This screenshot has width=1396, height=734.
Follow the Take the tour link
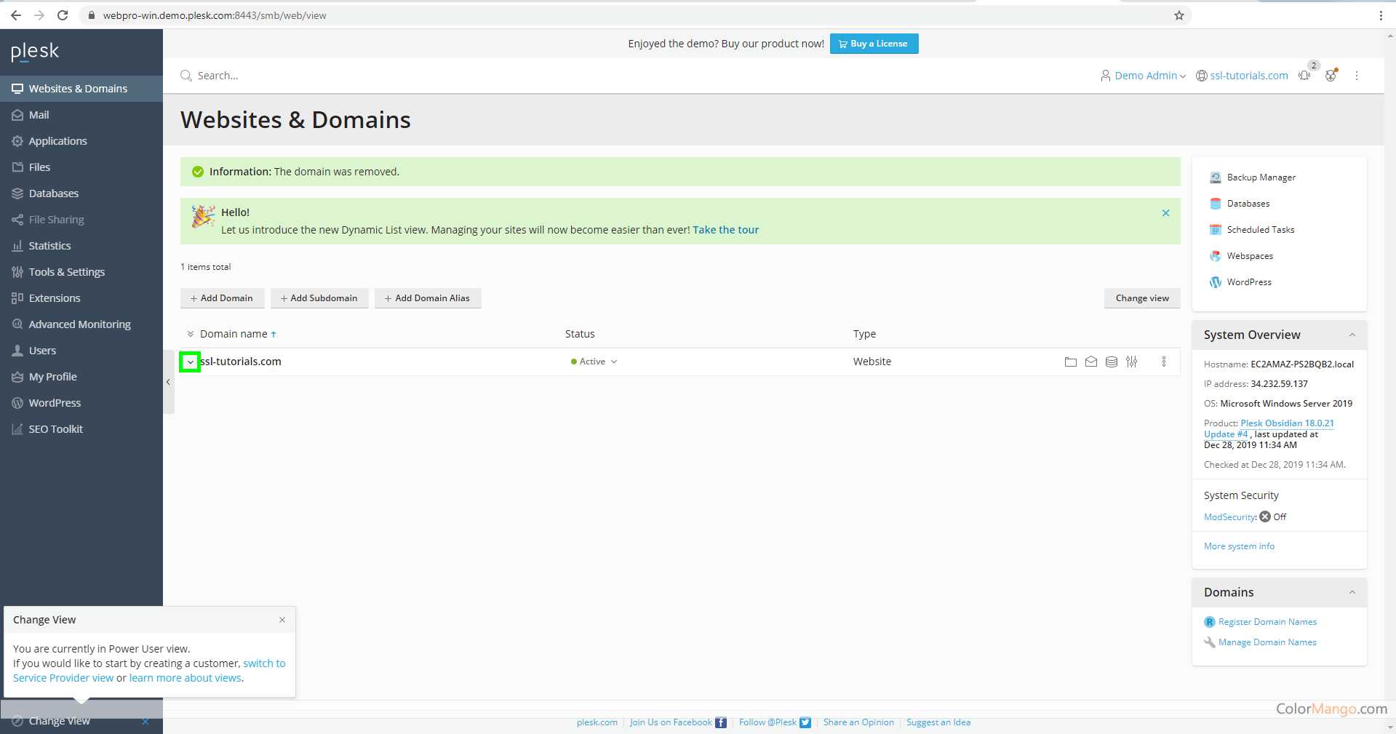click(725, 229)
